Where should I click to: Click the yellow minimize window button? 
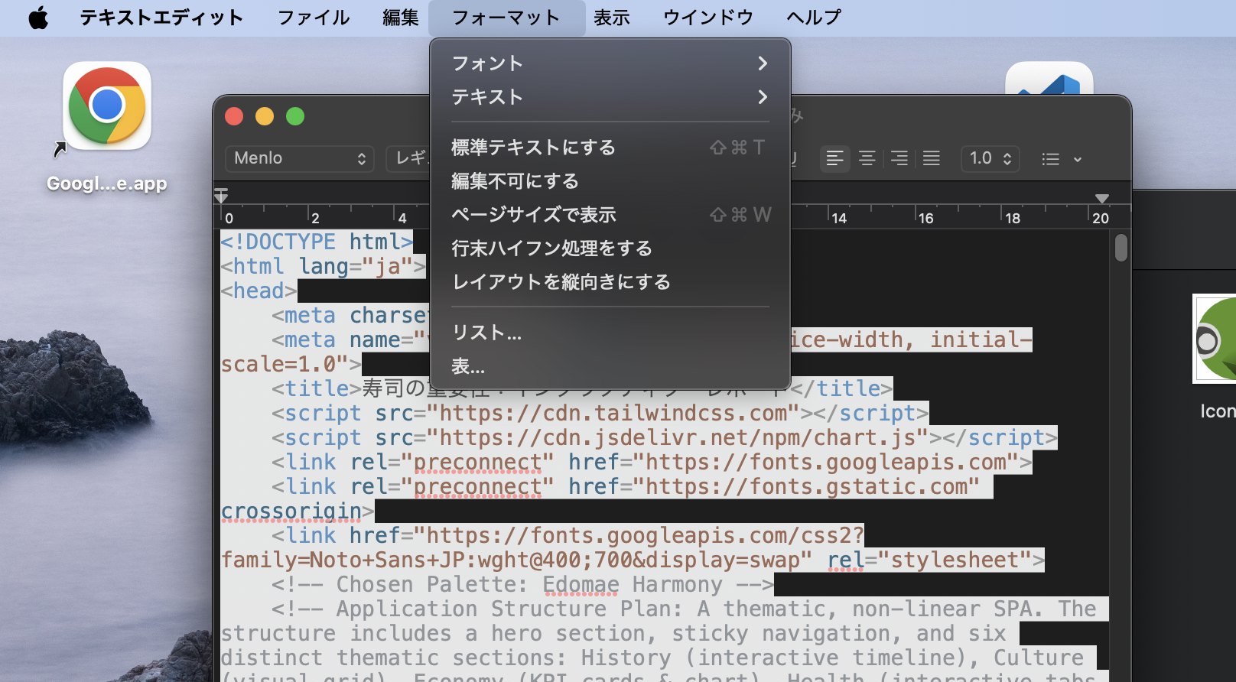pos(265,116)
